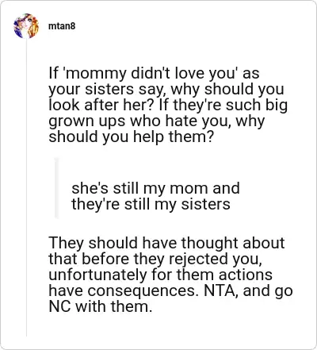317x350 pixels.
Task: Click the line "grown ups who hate you, why"
Action: (x=157, y=121)
